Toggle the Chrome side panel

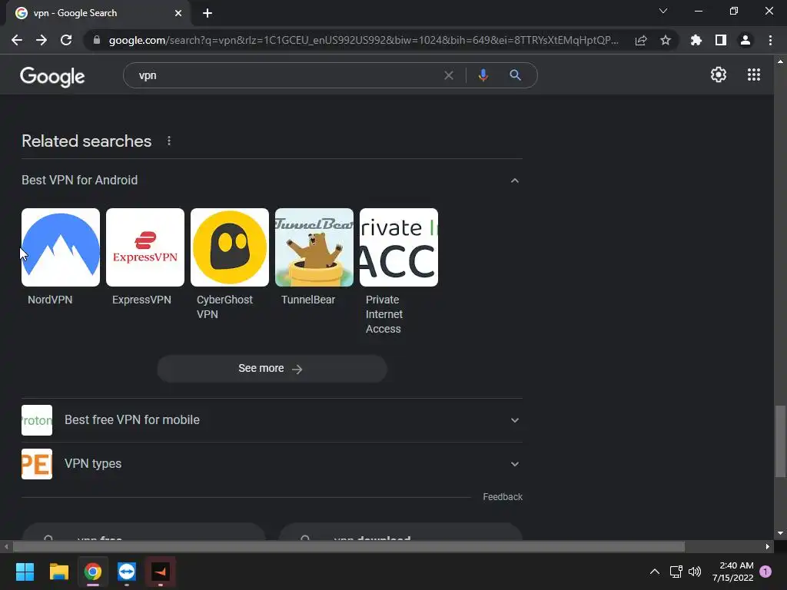(x=721, y=40)
